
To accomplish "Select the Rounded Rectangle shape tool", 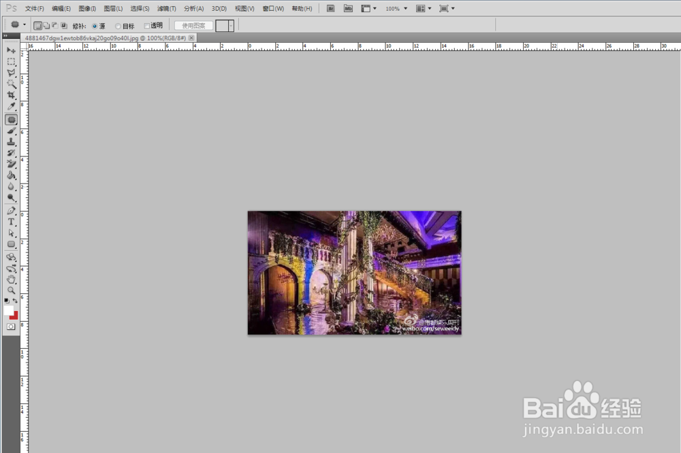I will point(11,244).
